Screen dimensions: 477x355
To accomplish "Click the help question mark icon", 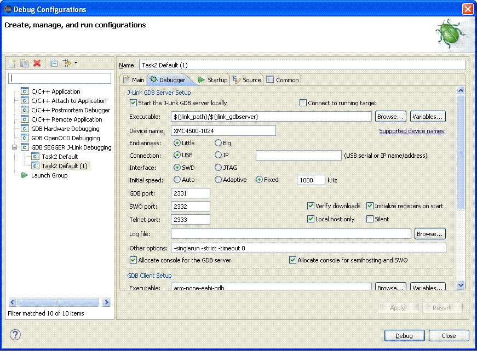I will pos(15,335).
